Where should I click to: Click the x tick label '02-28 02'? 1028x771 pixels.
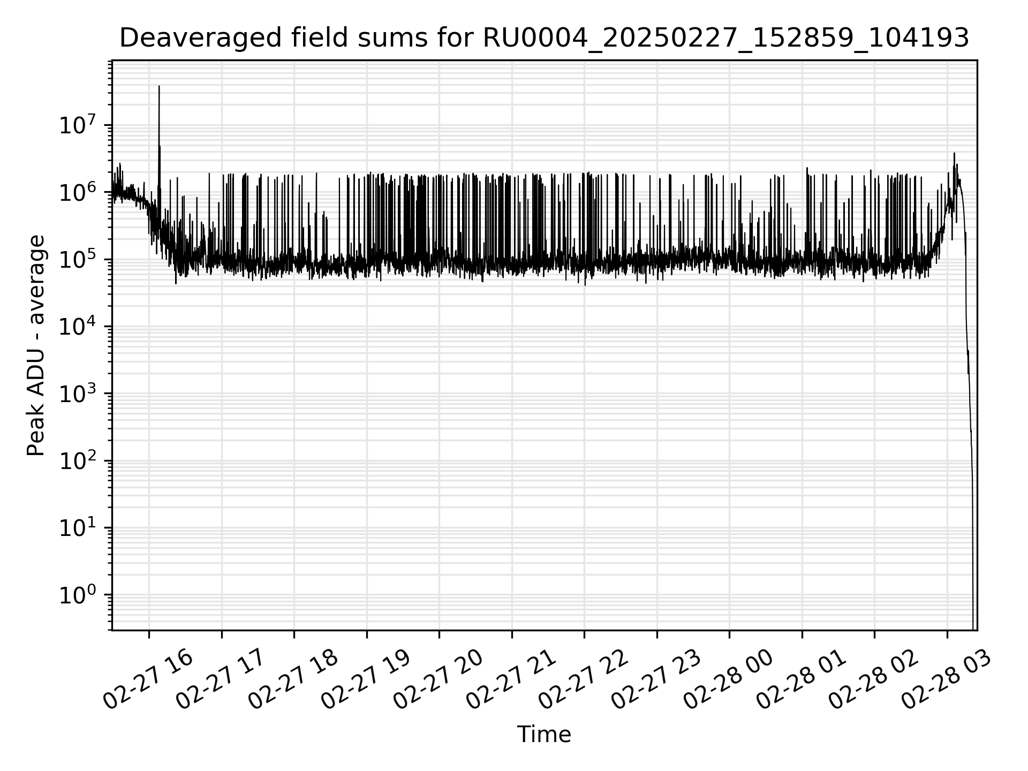pyautogui.click(x=873, y=678)
